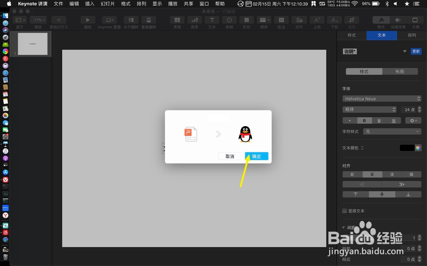Cancel the dialog with 取消 button
The image size is (427, 266).
(230, 156)
